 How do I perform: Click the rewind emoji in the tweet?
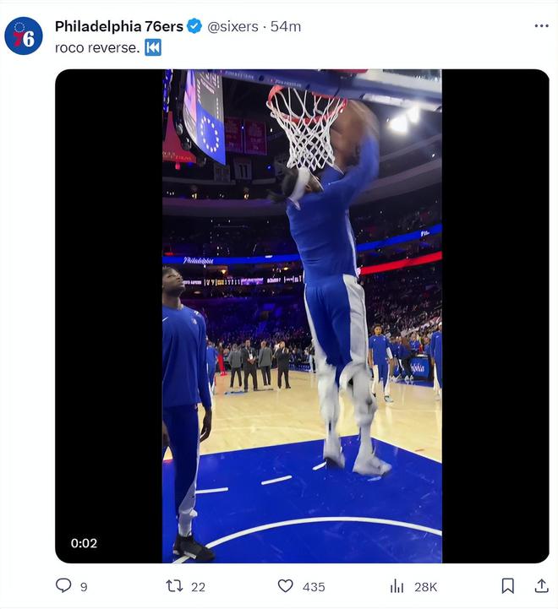[x=153, y=47]
